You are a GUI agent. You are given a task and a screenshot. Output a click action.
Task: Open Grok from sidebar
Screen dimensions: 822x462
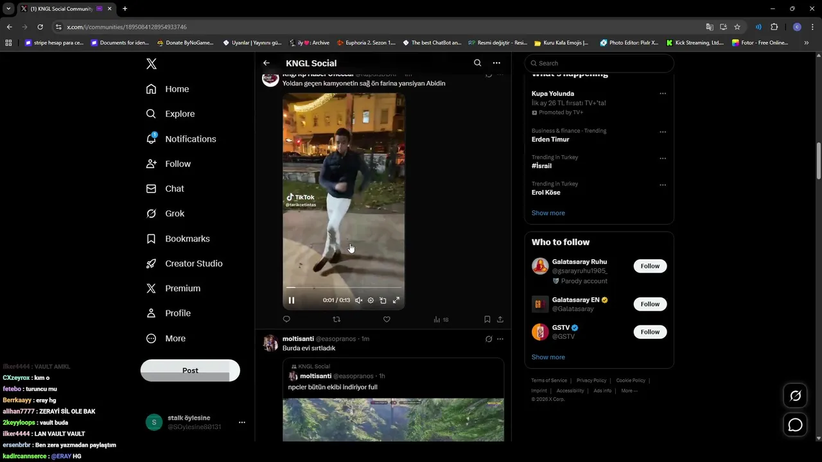point(165,214)
